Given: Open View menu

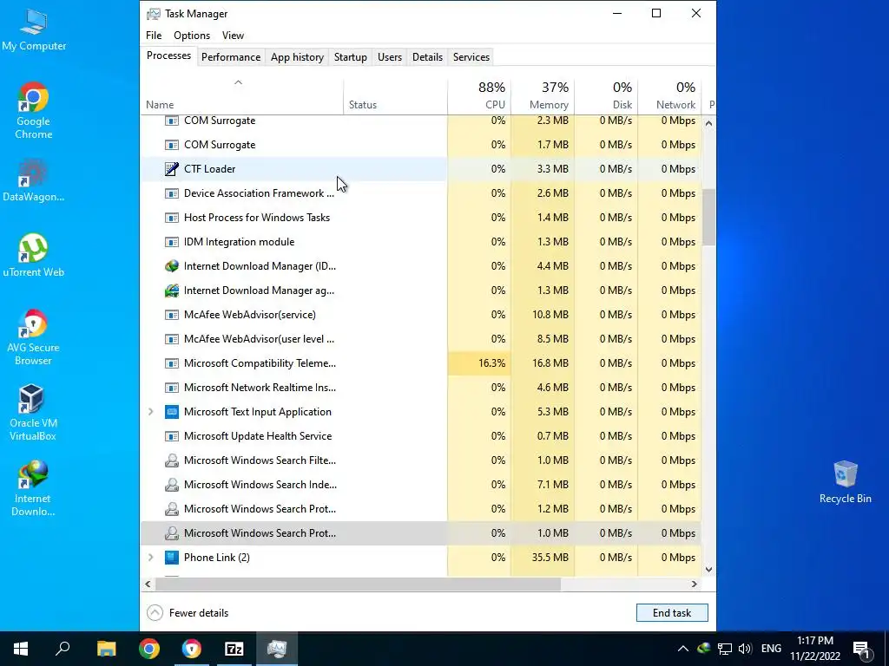Looking at the screenshot, I should click(233, 35).
